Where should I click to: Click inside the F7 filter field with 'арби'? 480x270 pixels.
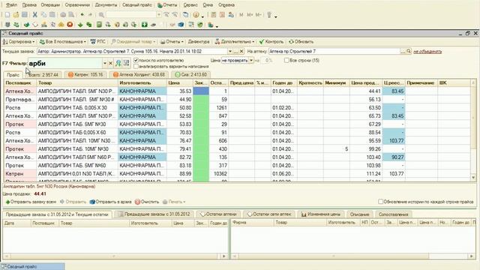click(x=65, y=63)
